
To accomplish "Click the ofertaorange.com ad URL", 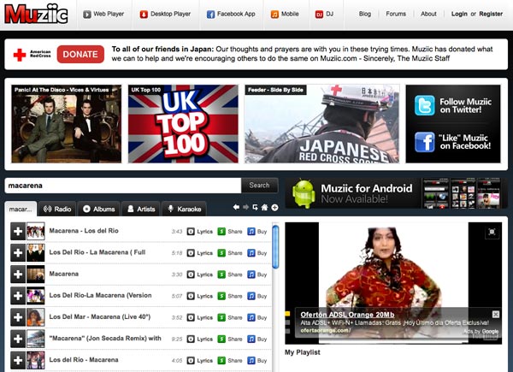I will coord(326,330).
